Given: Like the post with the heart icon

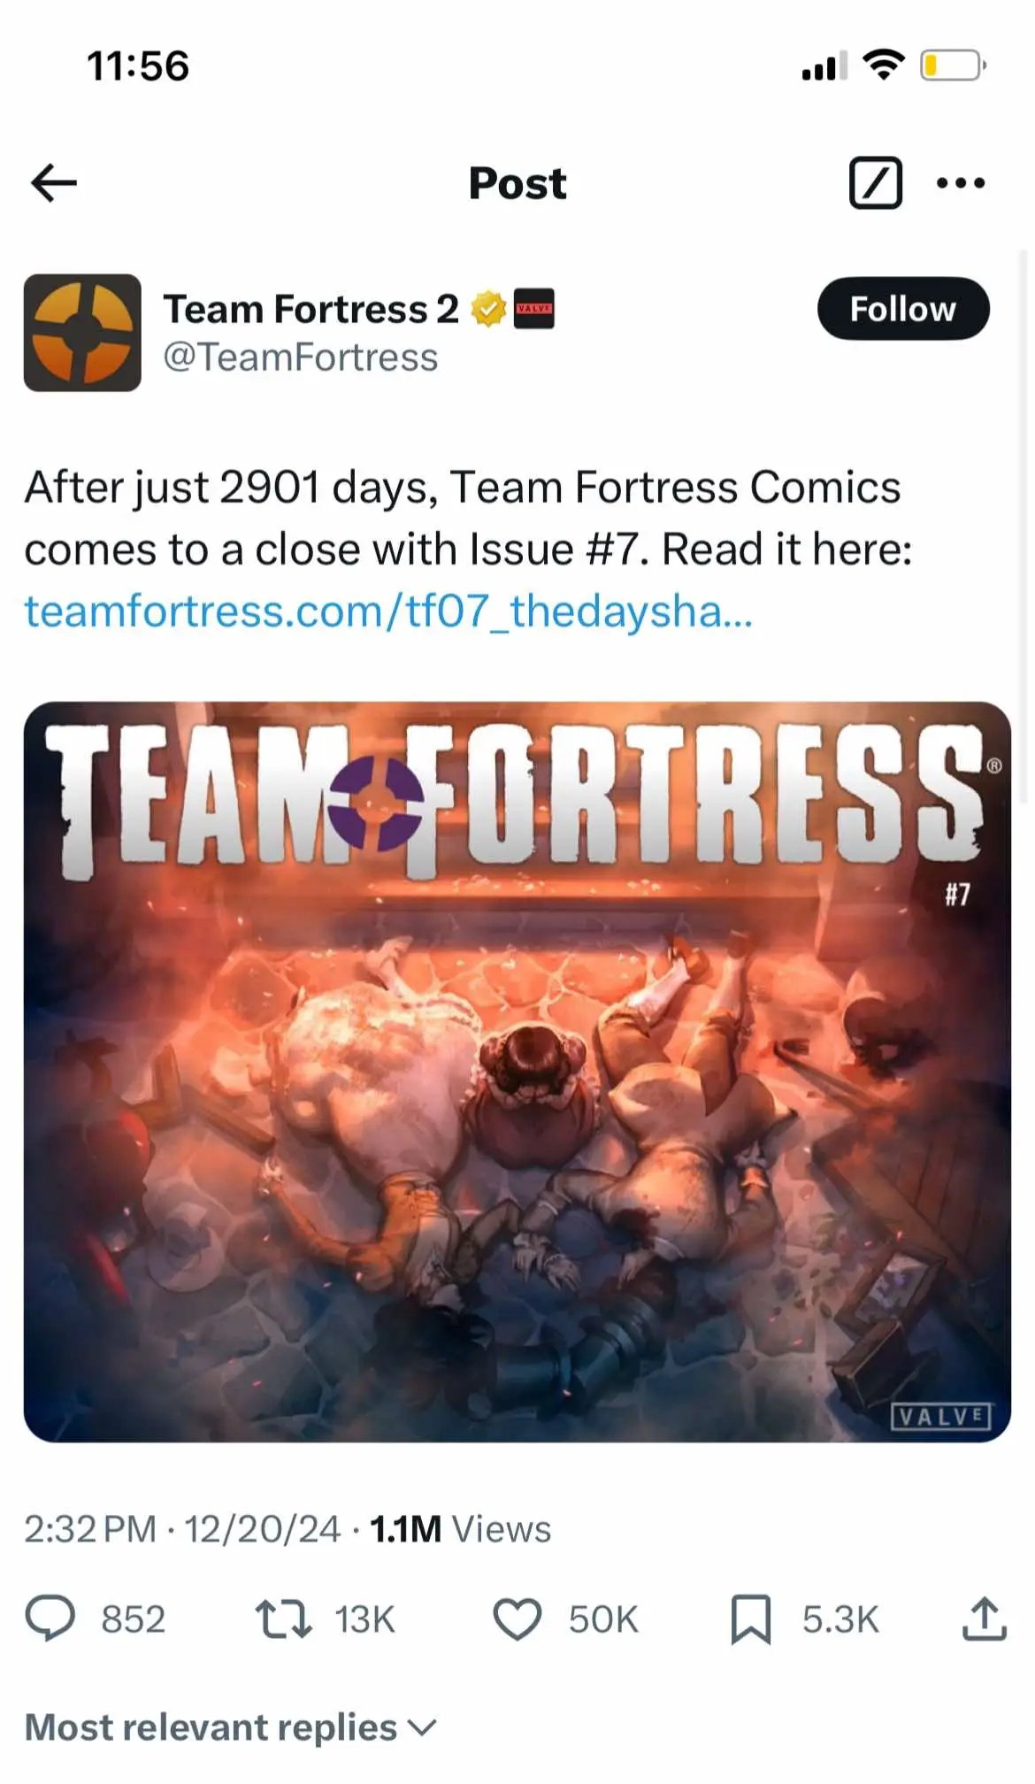Looking at the screenshot, I should coord(517,1619).
